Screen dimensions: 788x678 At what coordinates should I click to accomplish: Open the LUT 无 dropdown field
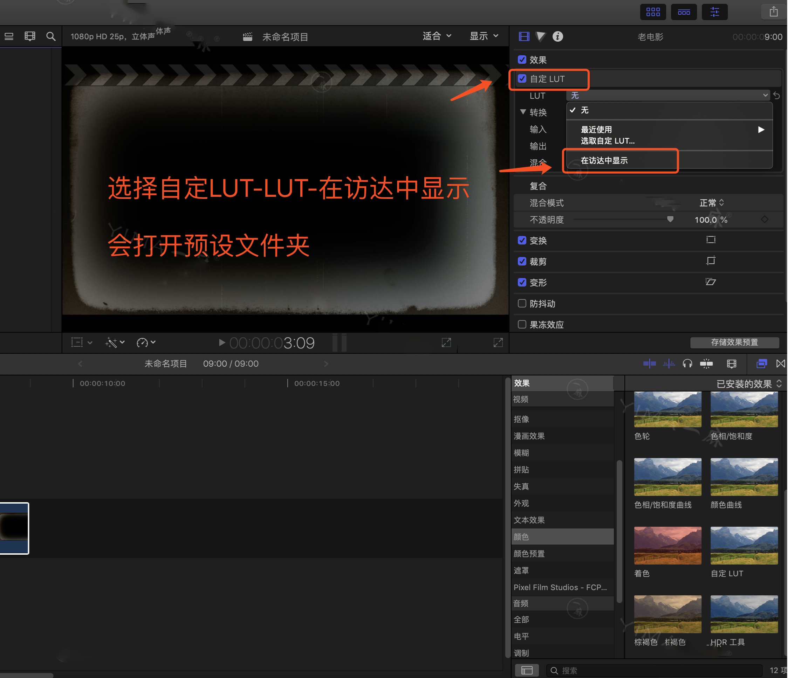668,95
